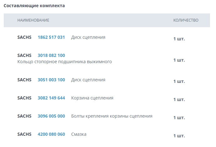Click the Болты крепления корзины сцепления text
Screen dimensions: 216x147
[x=112, y=116]
